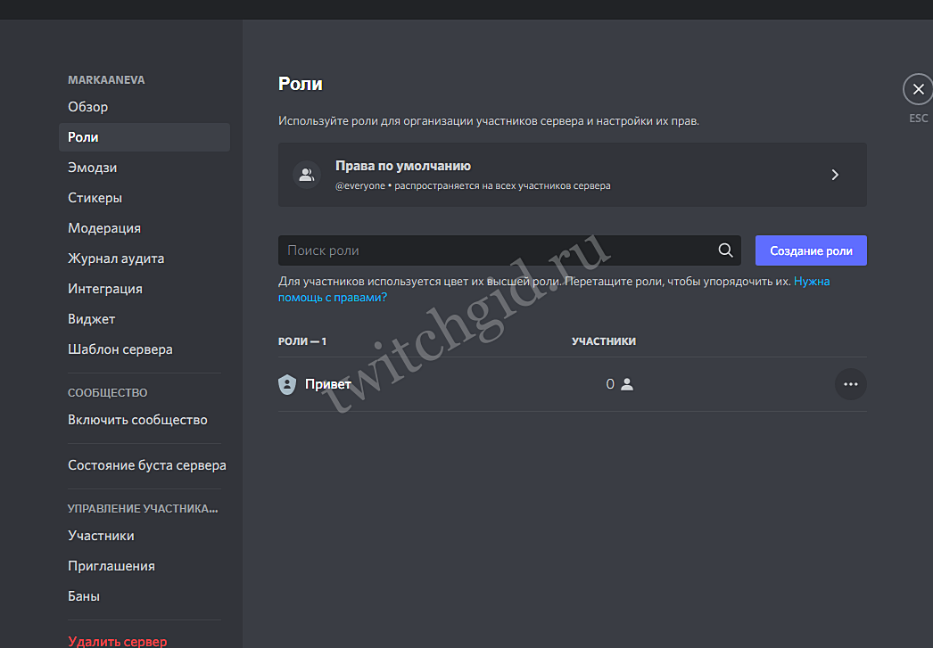Open the Нужна помощь с правами link
Viewport: 933px width, 648px height.
click(332, 297)
